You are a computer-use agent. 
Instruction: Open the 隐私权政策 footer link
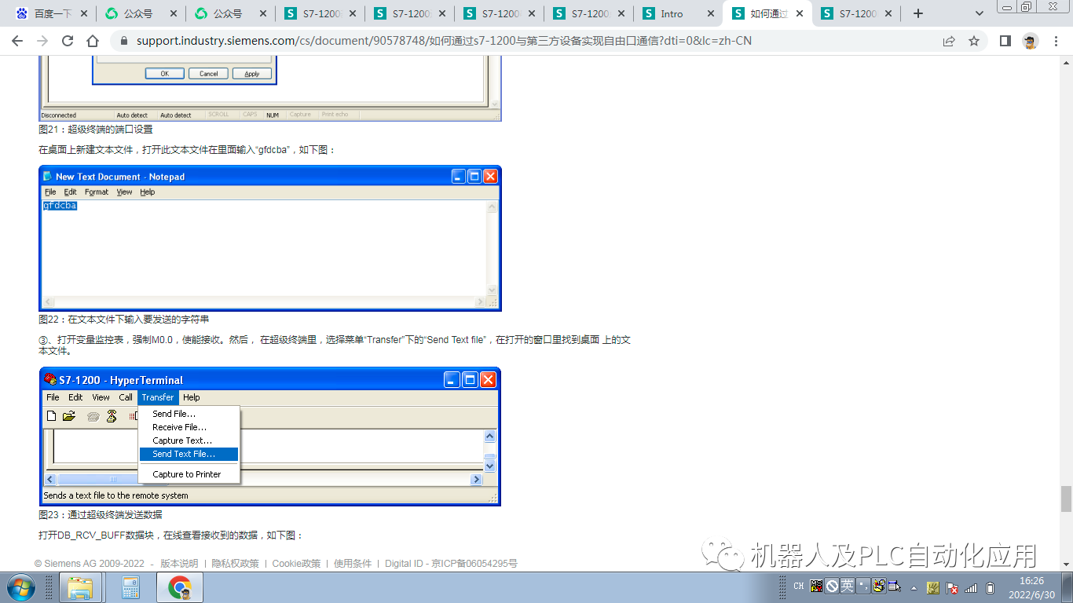[235, 564]
